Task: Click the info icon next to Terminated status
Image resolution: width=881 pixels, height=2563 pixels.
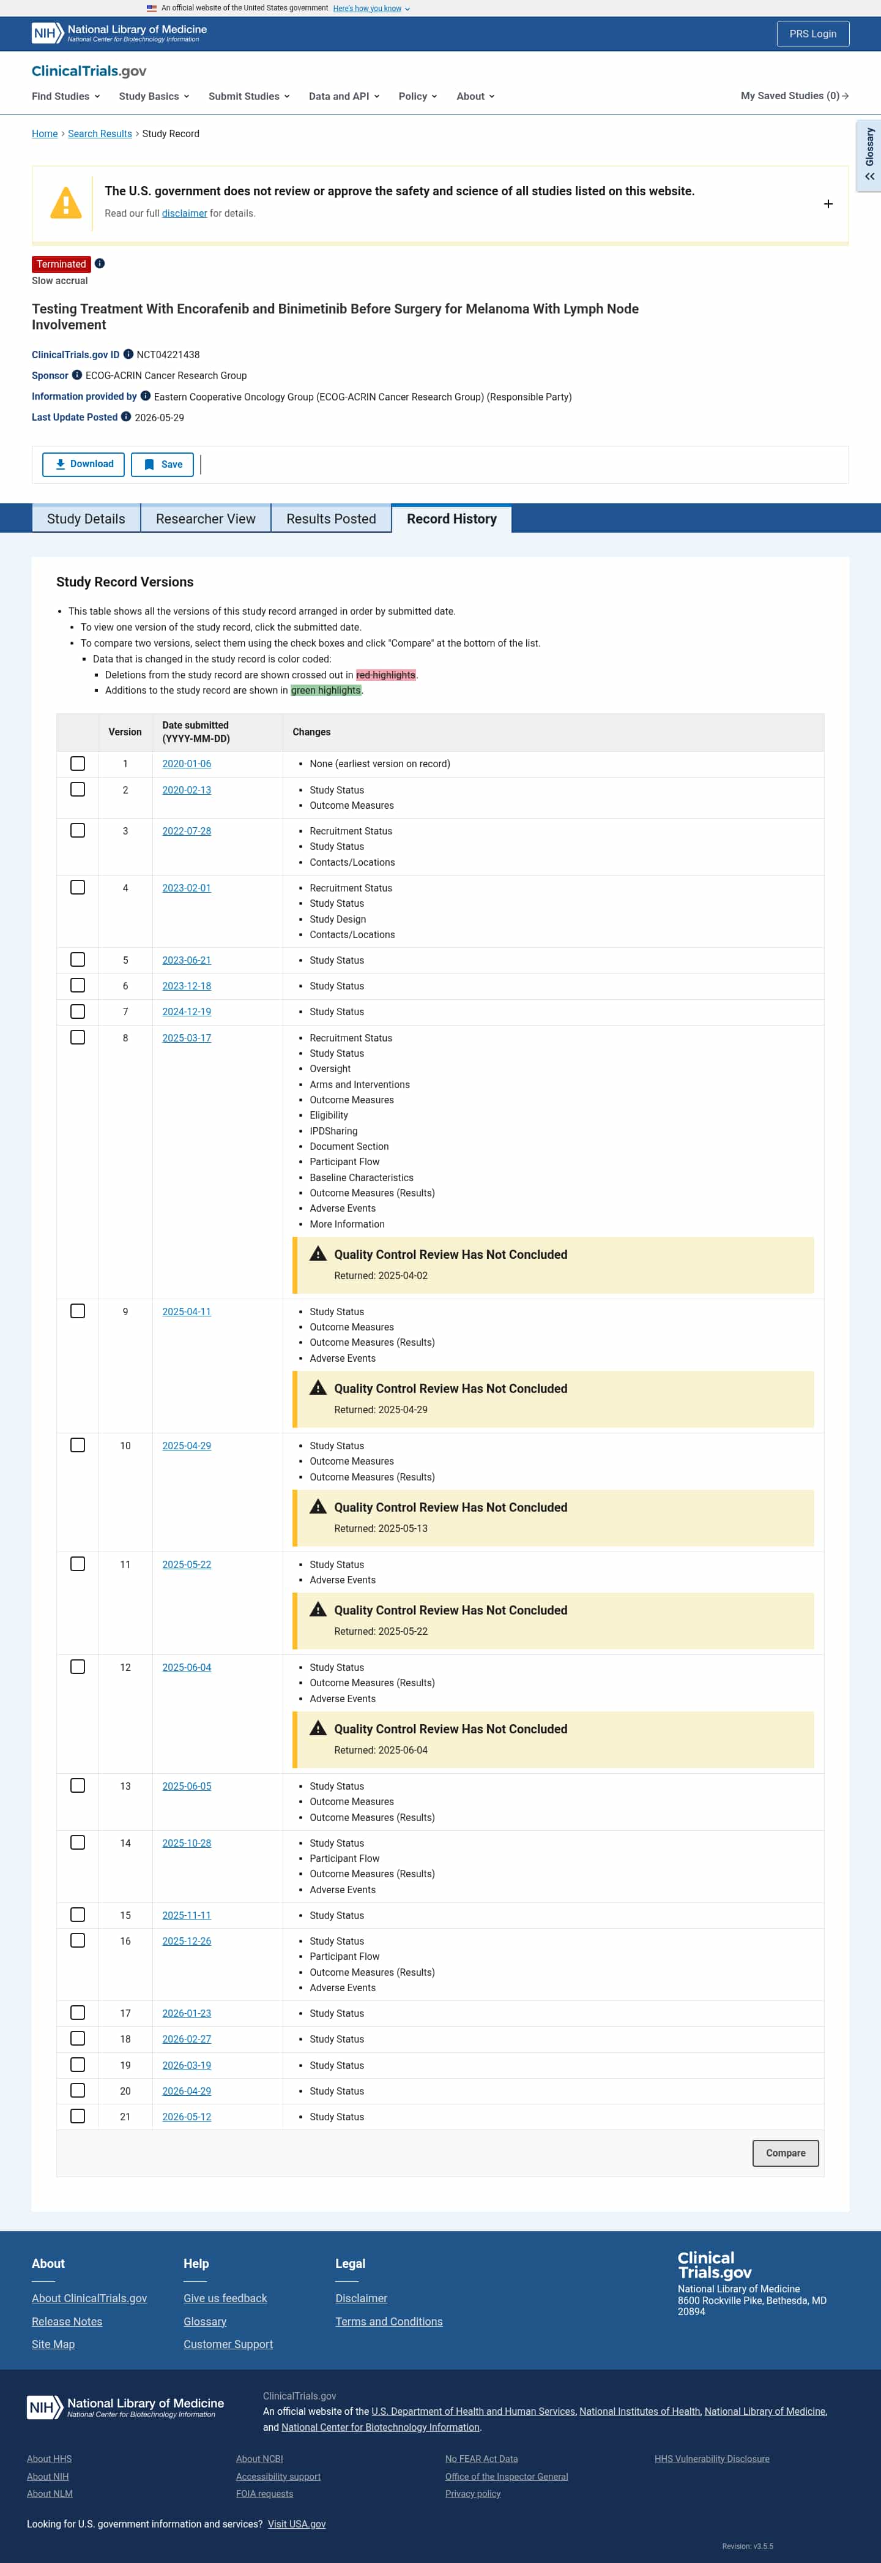Action: coord(100,264)
